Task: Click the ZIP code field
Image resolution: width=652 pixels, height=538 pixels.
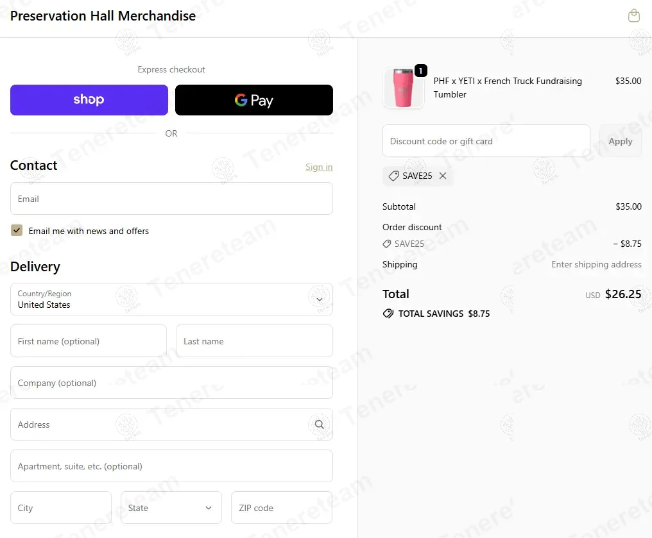Action: point(282,508)
